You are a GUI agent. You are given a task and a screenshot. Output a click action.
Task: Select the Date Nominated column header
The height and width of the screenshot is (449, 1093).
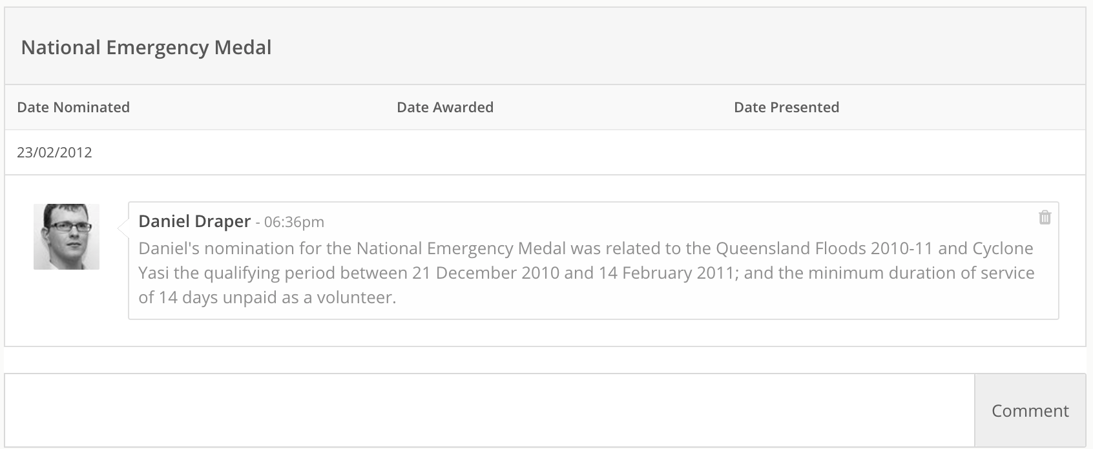pos(73,107)
